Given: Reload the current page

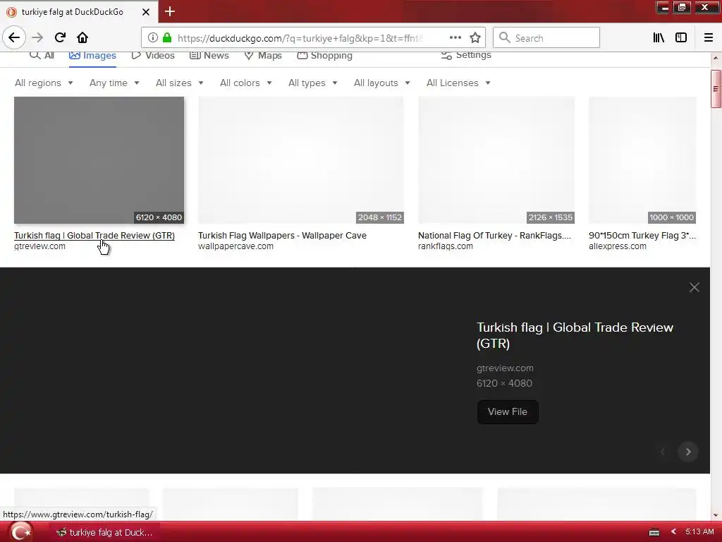Looking at the screenshot, I should (60, 37).
